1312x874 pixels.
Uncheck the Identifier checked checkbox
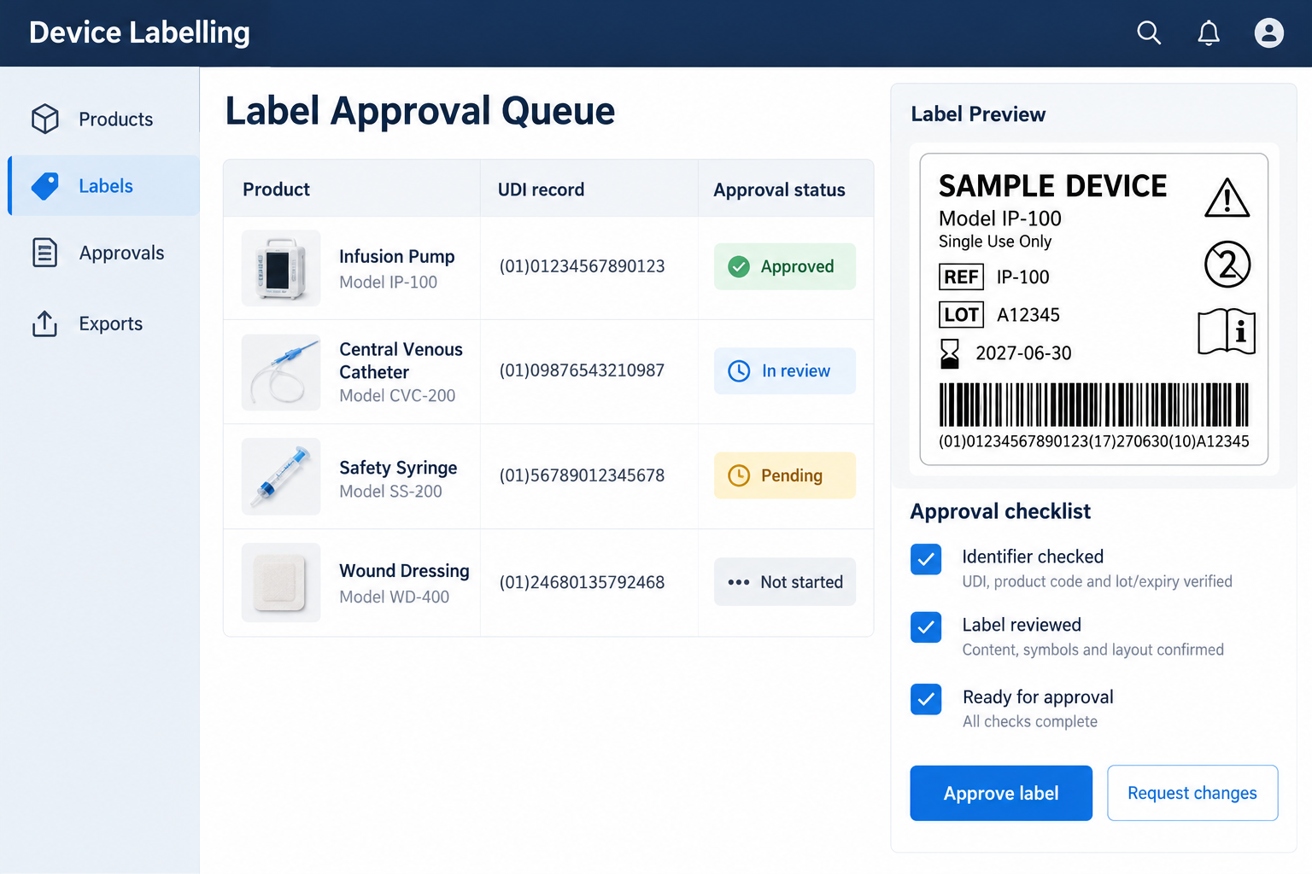pyautogui.click(x=926, y=559)
